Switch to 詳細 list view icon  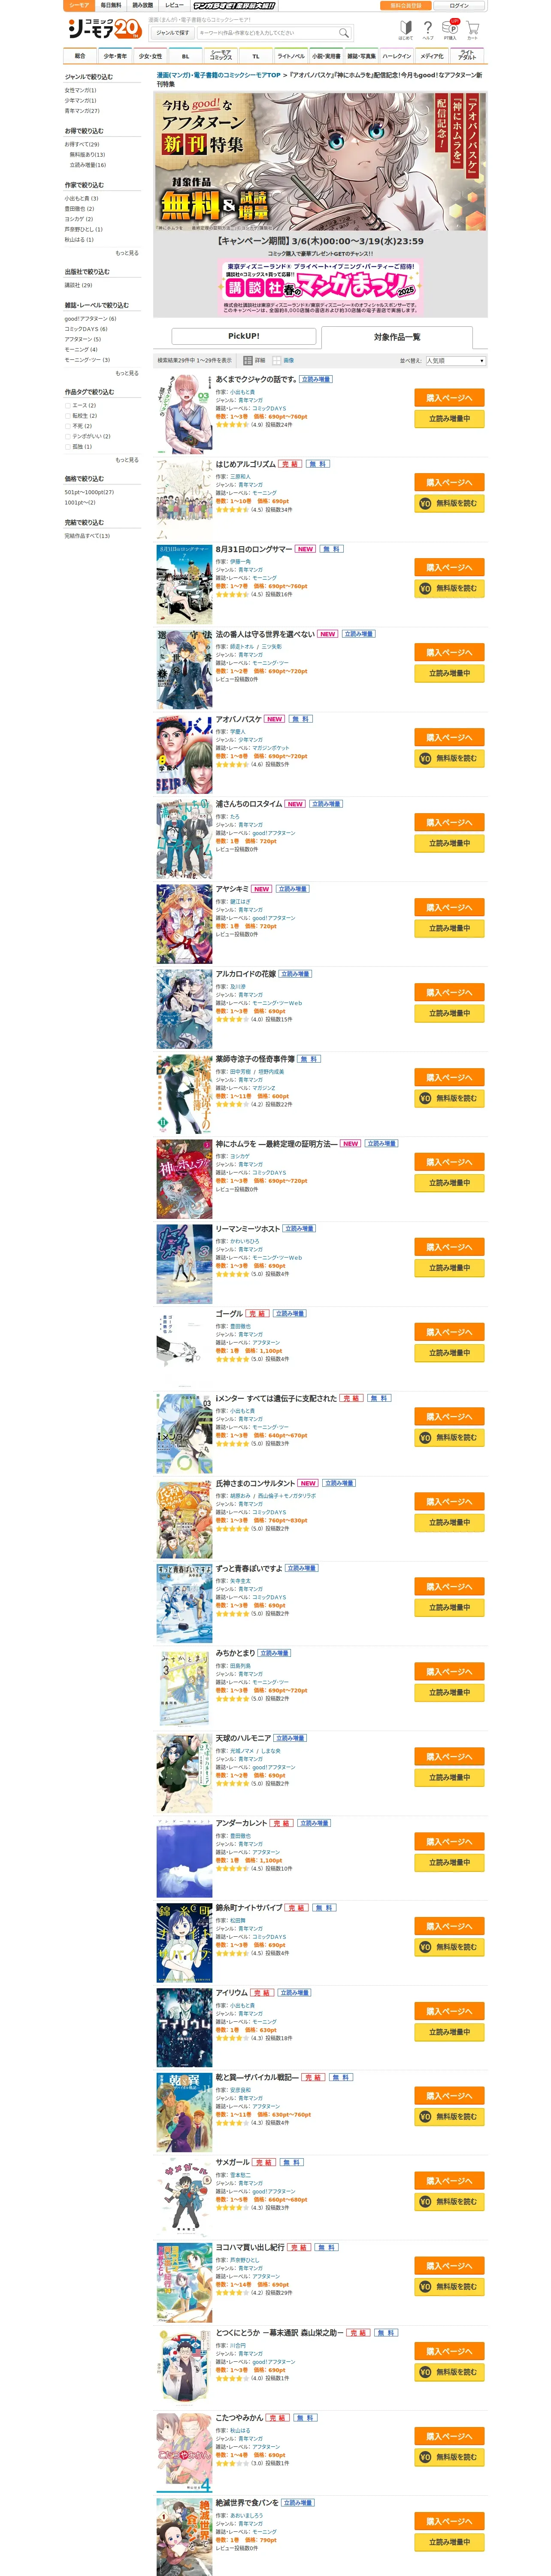pyautogui.click(x=251, y=360)
